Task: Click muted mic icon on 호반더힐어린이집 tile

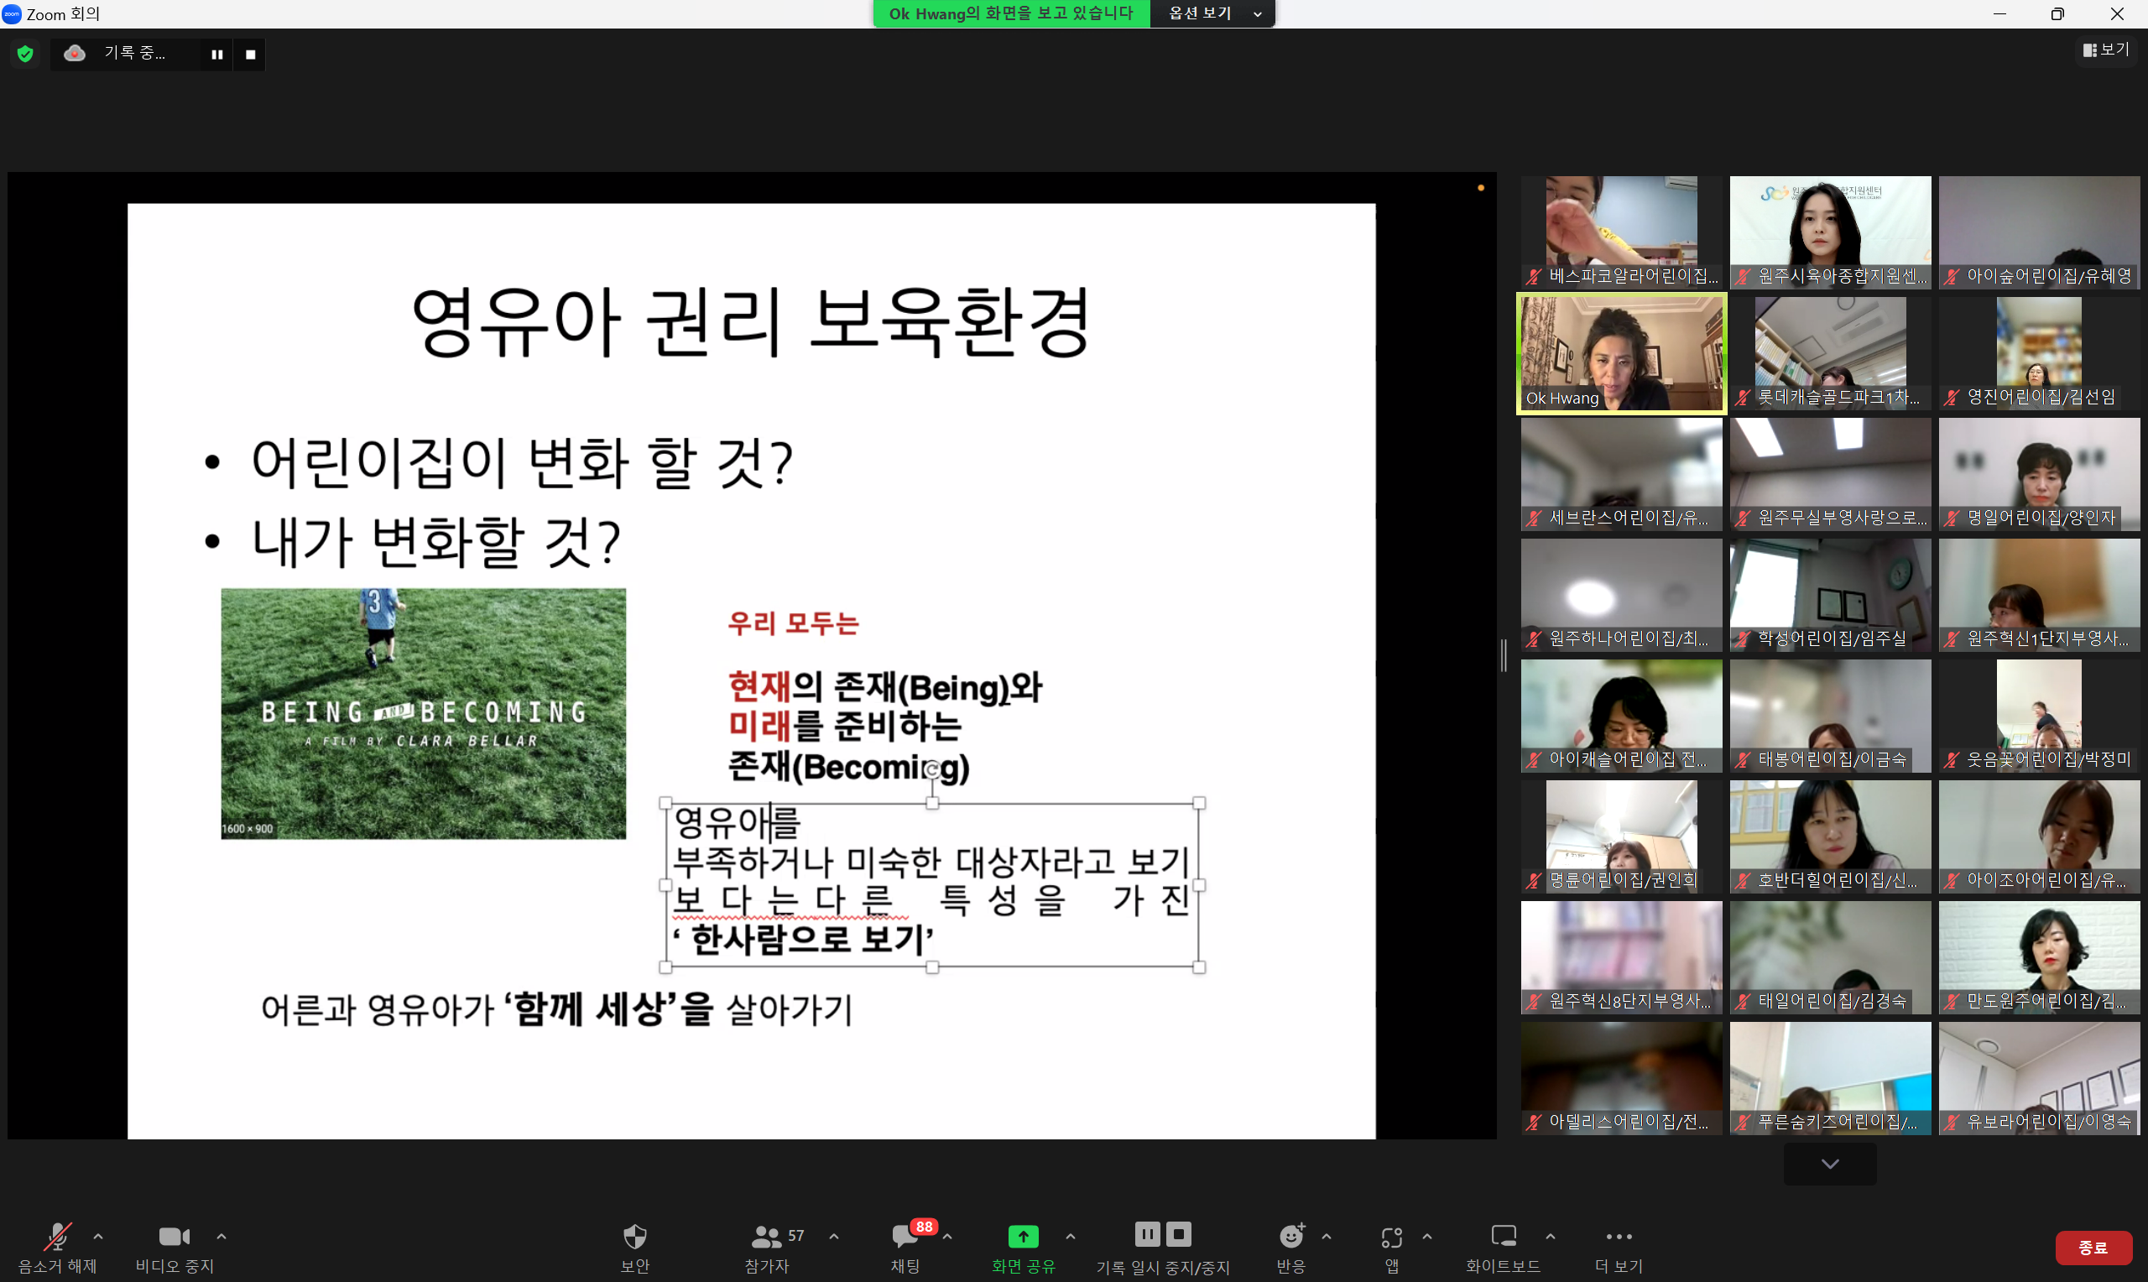Action: click(x=1743, y=881)
